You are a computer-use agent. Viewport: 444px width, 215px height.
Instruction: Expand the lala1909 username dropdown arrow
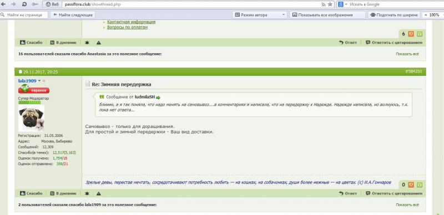coord(39,81)
